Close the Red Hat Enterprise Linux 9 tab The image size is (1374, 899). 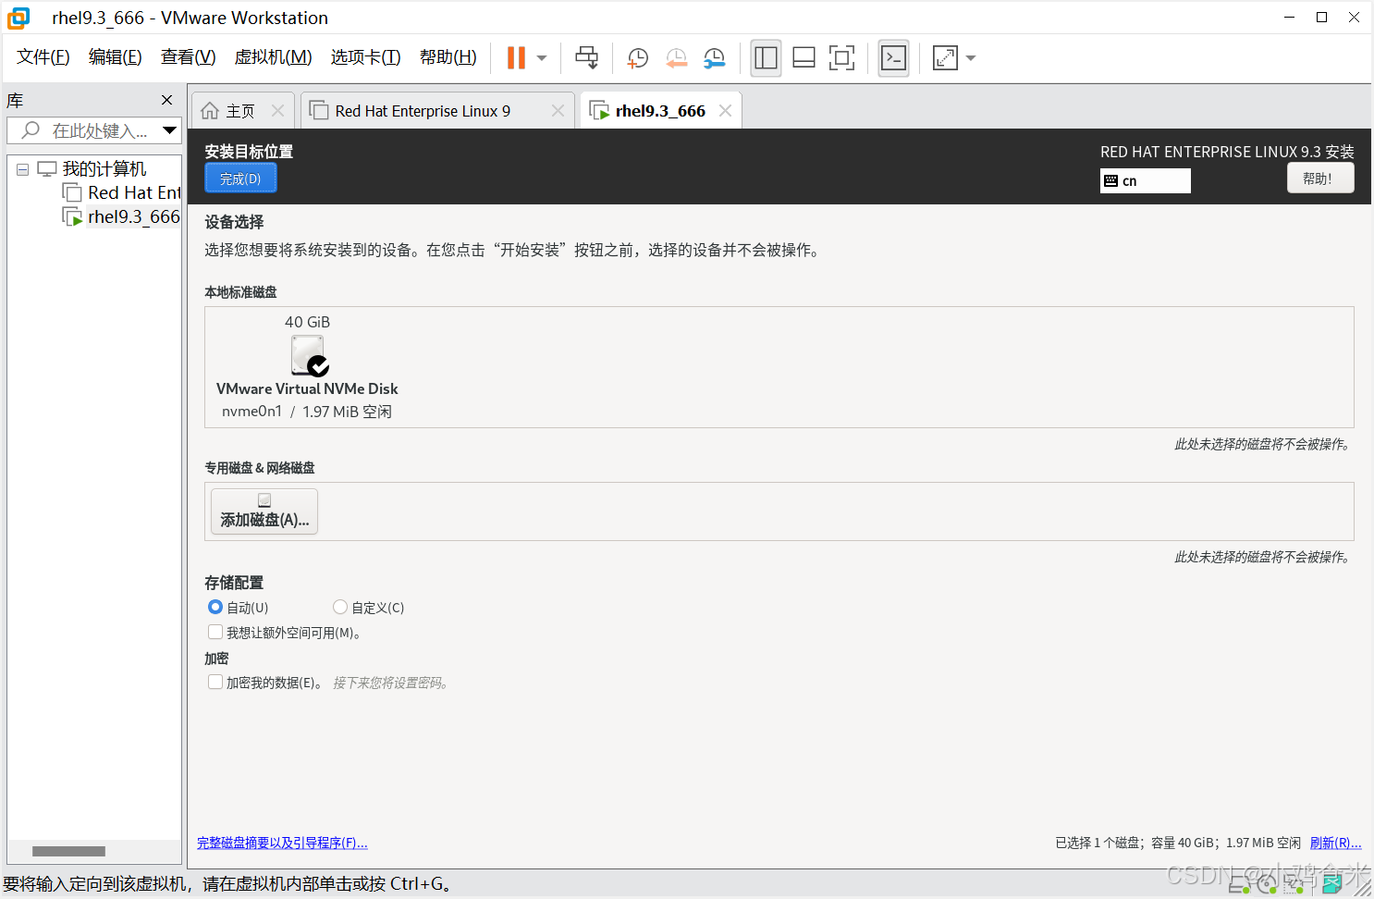pyautogui.click(x=558, y=111)
